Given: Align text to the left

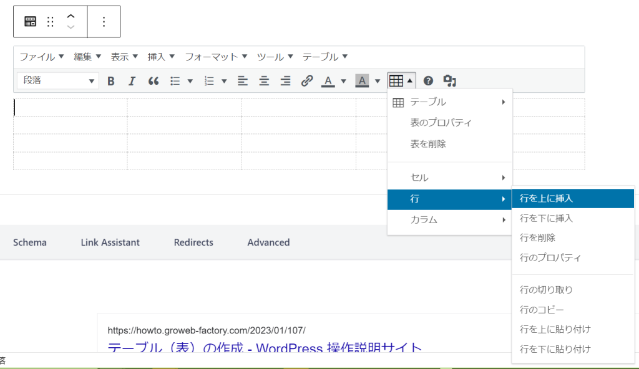Looking at the screenshot, I should [x=243, y=81].
